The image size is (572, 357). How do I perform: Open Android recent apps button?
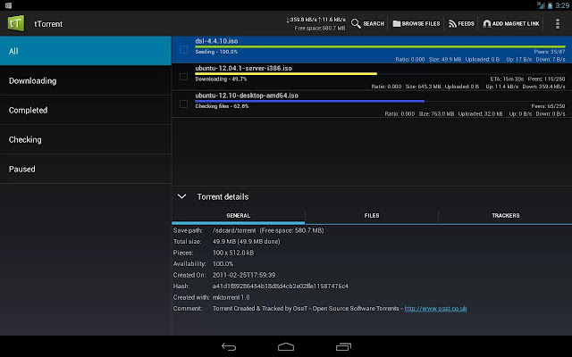click(343, 347)
